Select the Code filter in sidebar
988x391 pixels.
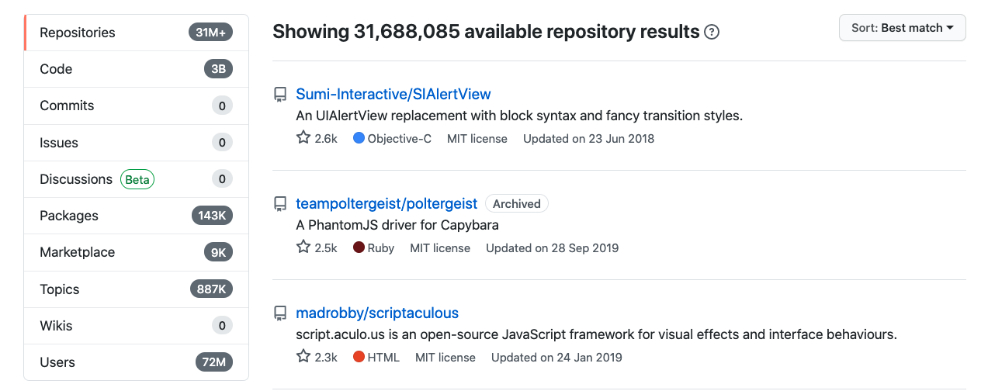tap(136, 69)
